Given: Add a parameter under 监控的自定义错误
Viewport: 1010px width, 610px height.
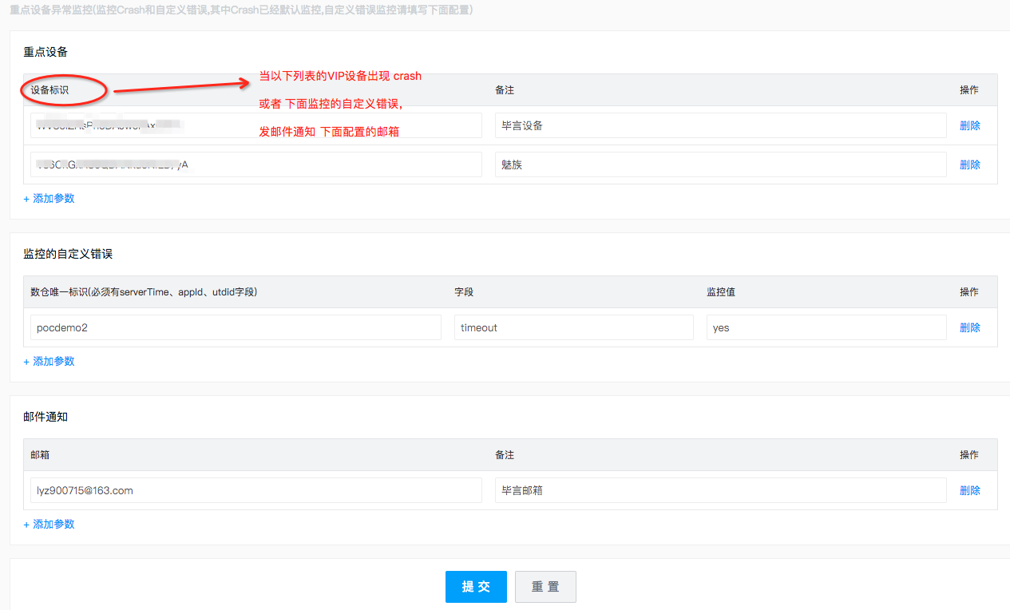Looking at the screenshot, I should 49,361.
